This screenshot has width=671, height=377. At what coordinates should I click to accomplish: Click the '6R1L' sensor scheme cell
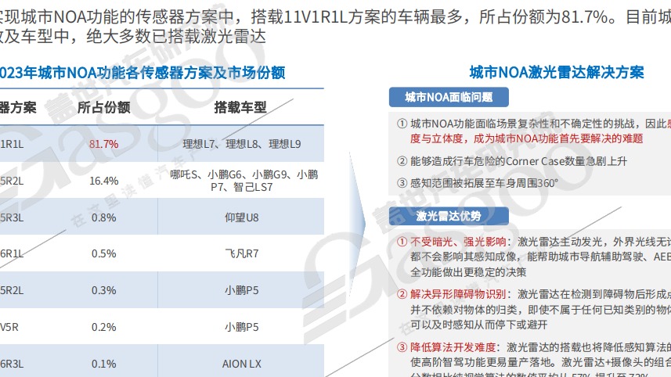coord(12,253)
